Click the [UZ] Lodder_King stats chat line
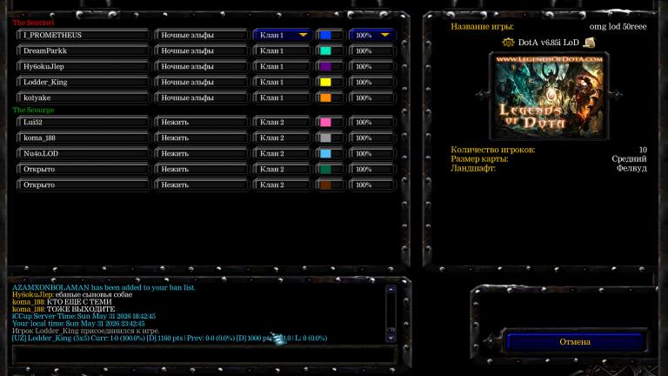This screenshot has width=668, height=376. [170, 338]
